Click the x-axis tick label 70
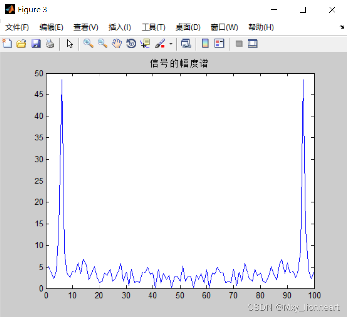The image size is (347, 317). (x=233, y=295)
